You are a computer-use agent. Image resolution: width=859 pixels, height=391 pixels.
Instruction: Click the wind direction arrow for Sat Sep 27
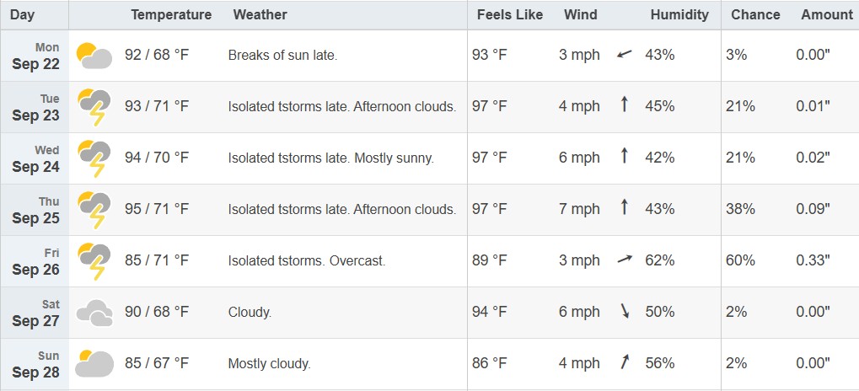click(x=625, y=311)
